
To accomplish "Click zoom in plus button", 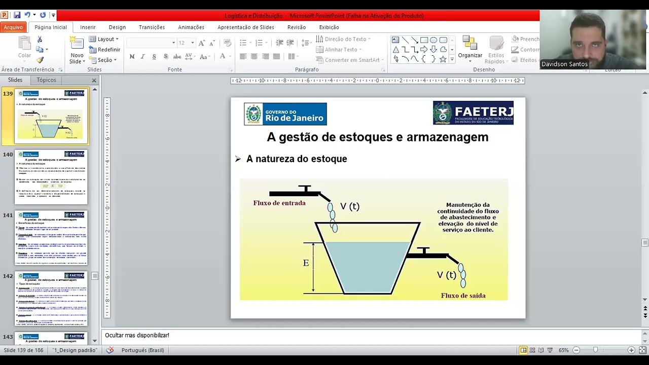I will pyautogui.click(x=631, y=350).
